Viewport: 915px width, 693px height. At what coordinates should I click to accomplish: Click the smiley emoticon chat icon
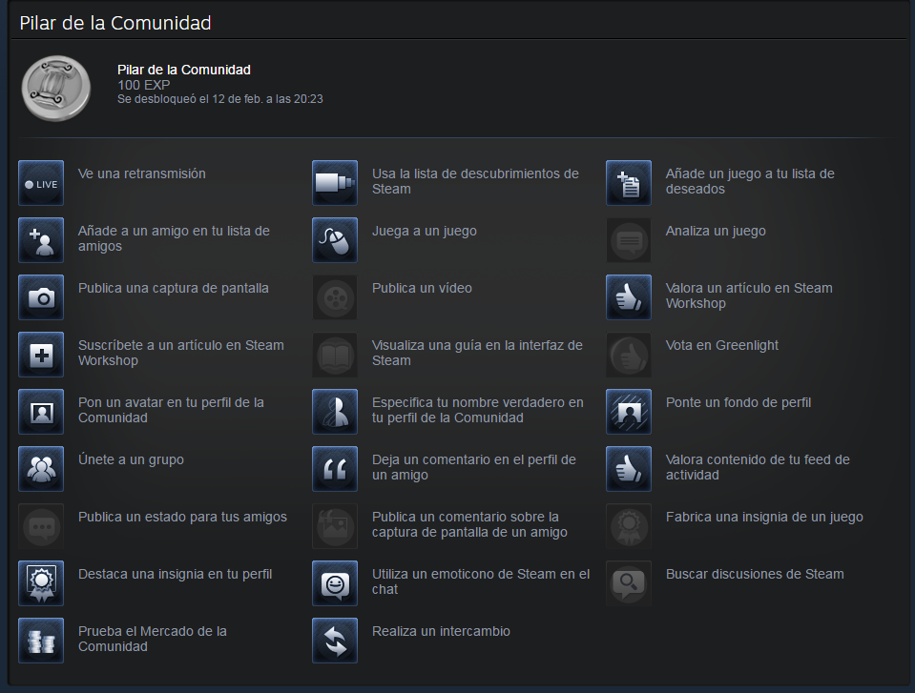point(335,583)
